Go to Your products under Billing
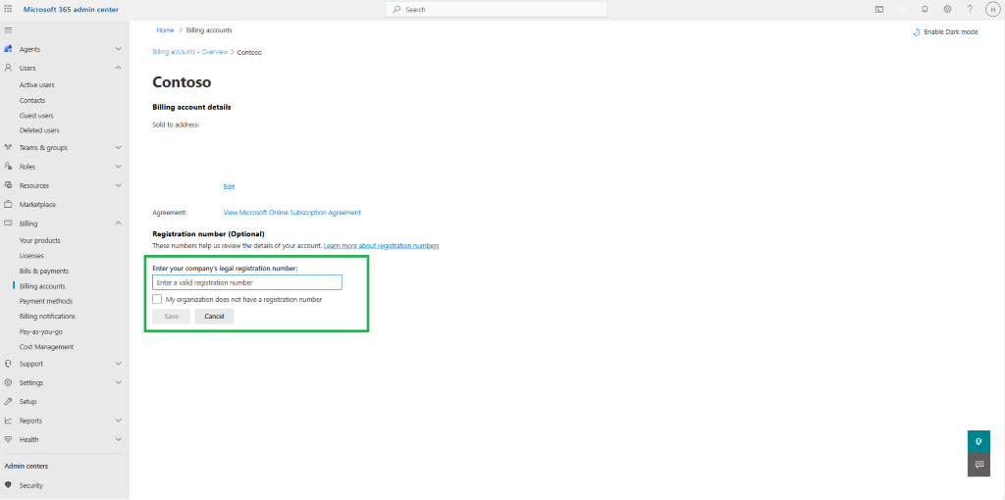Viewport: 1005px width, 500px height. pyautogui.click(x=39, y=241)
